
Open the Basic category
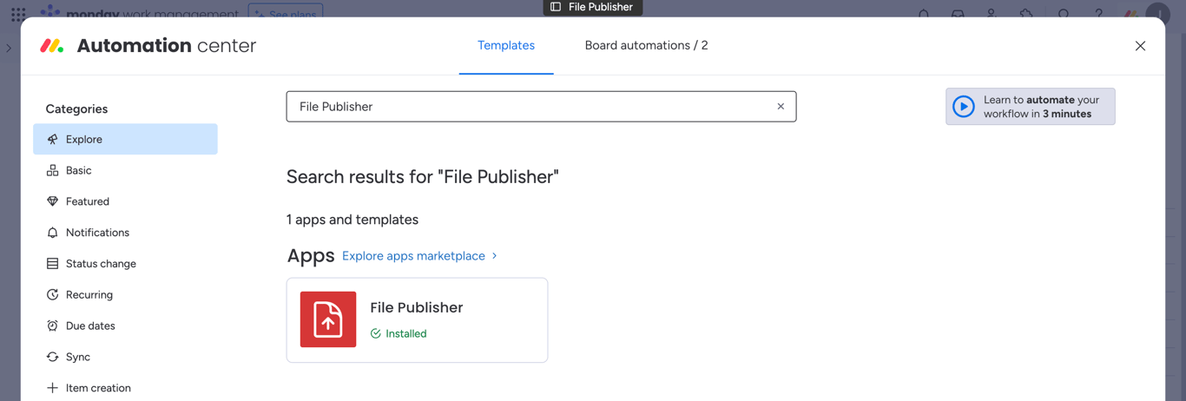click(78, 170)
